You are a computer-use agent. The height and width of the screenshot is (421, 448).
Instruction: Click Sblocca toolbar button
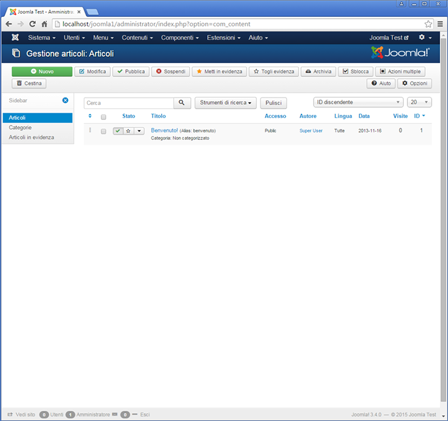355,71
